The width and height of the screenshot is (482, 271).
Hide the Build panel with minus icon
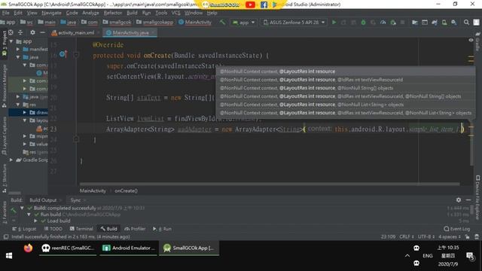[468, 199]
